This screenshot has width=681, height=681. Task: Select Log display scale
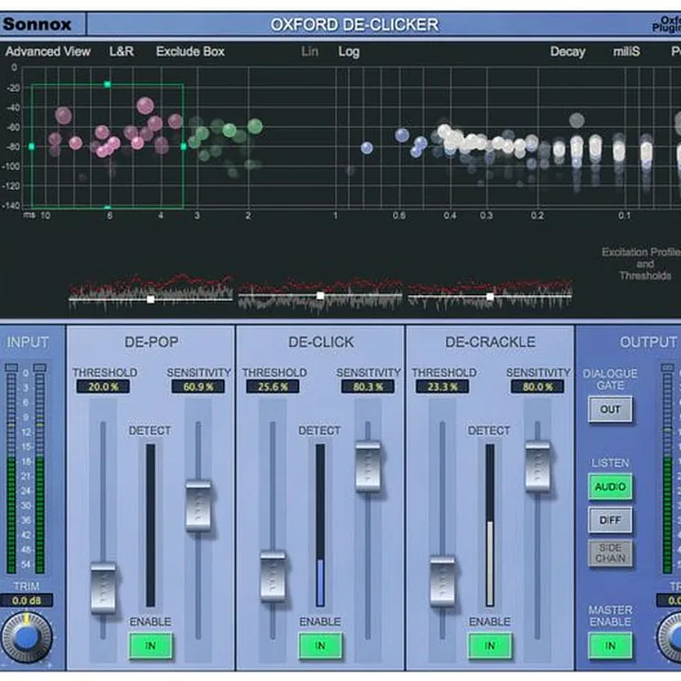point(349,52)
